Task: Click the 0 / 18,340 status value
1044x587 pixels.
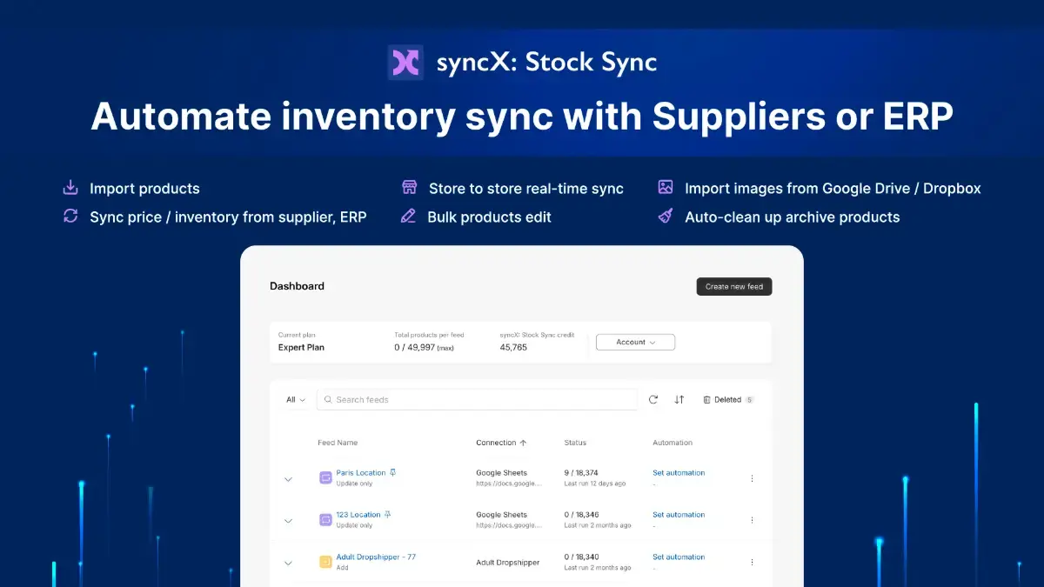Action: point(583,557)
